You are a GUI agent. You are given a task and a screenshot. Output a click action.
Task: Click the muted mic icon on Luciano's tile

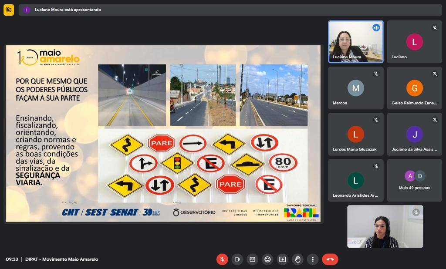pyautogui.click(x=435, y=27)
